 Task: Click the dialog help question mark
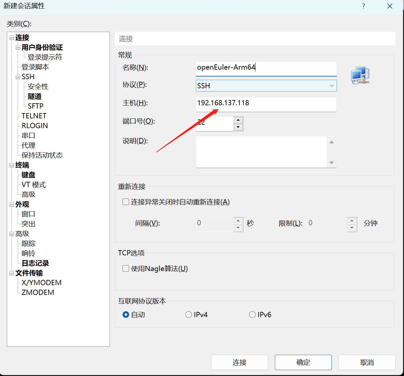pyautogui.click(x=363, y=6)
